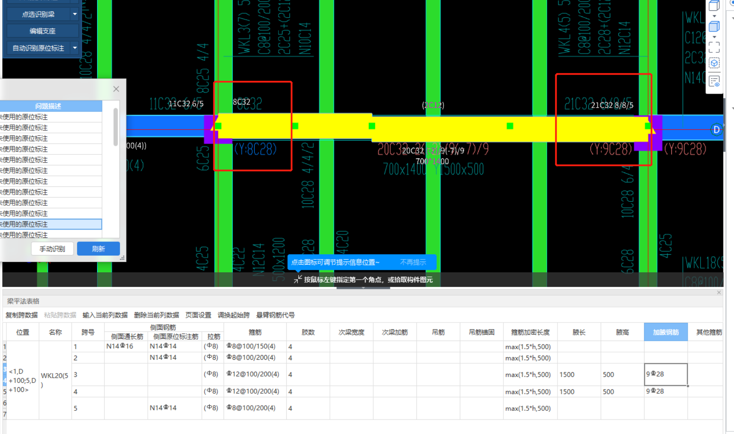Click the corner-pick arrow icon in status prompt
Screen dimensions: 734x434
pos(298,280)
